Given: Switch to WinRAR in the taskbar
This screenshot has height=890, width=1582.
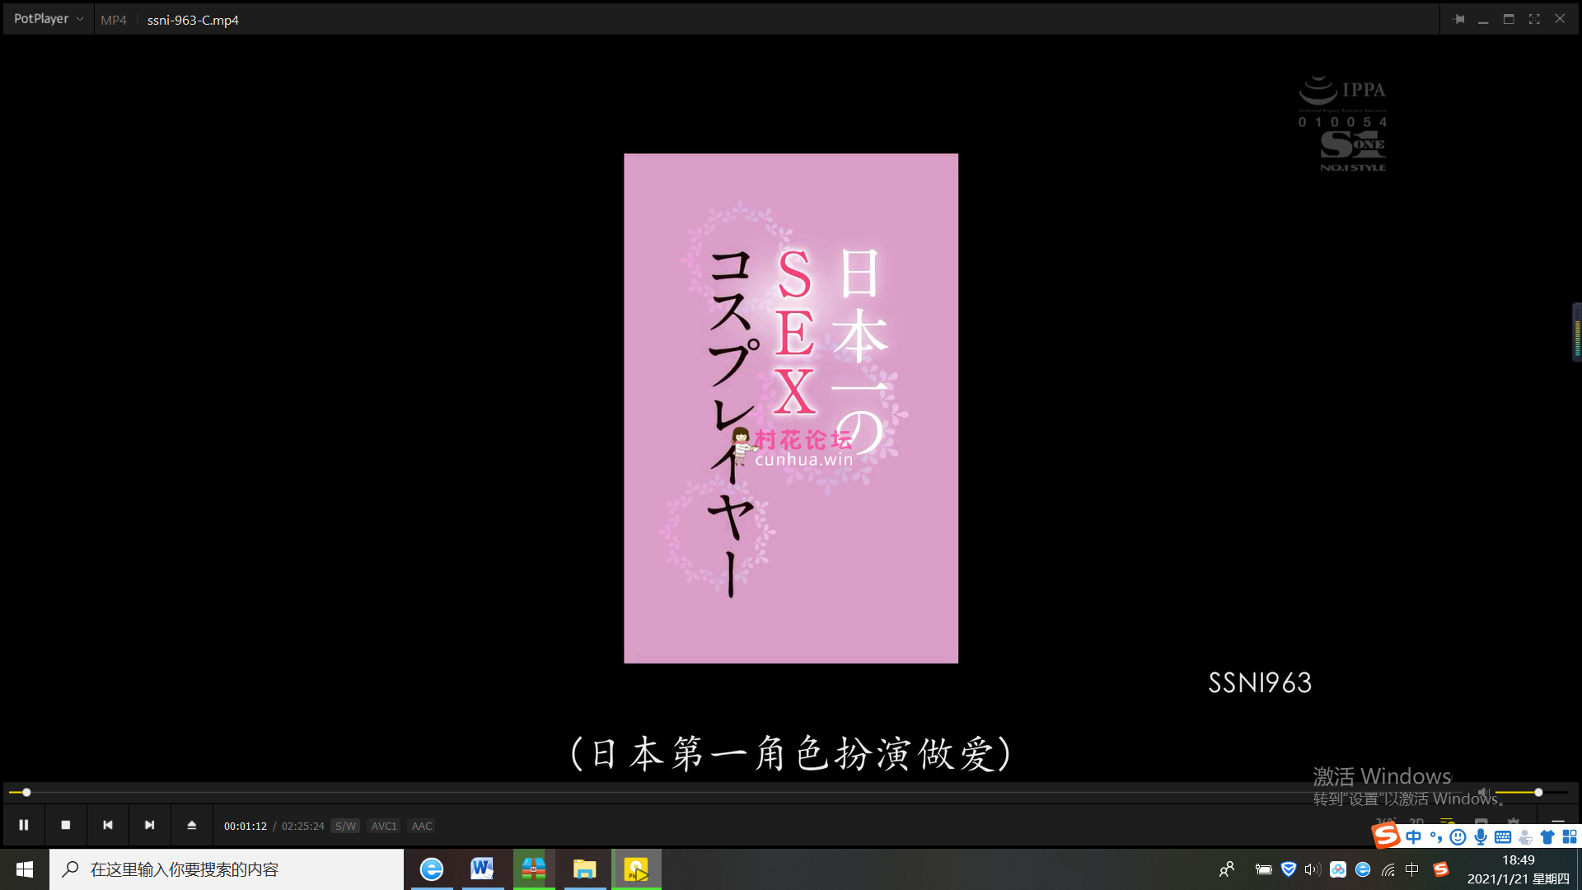Looking at the screenshot, I should [534, 869].
